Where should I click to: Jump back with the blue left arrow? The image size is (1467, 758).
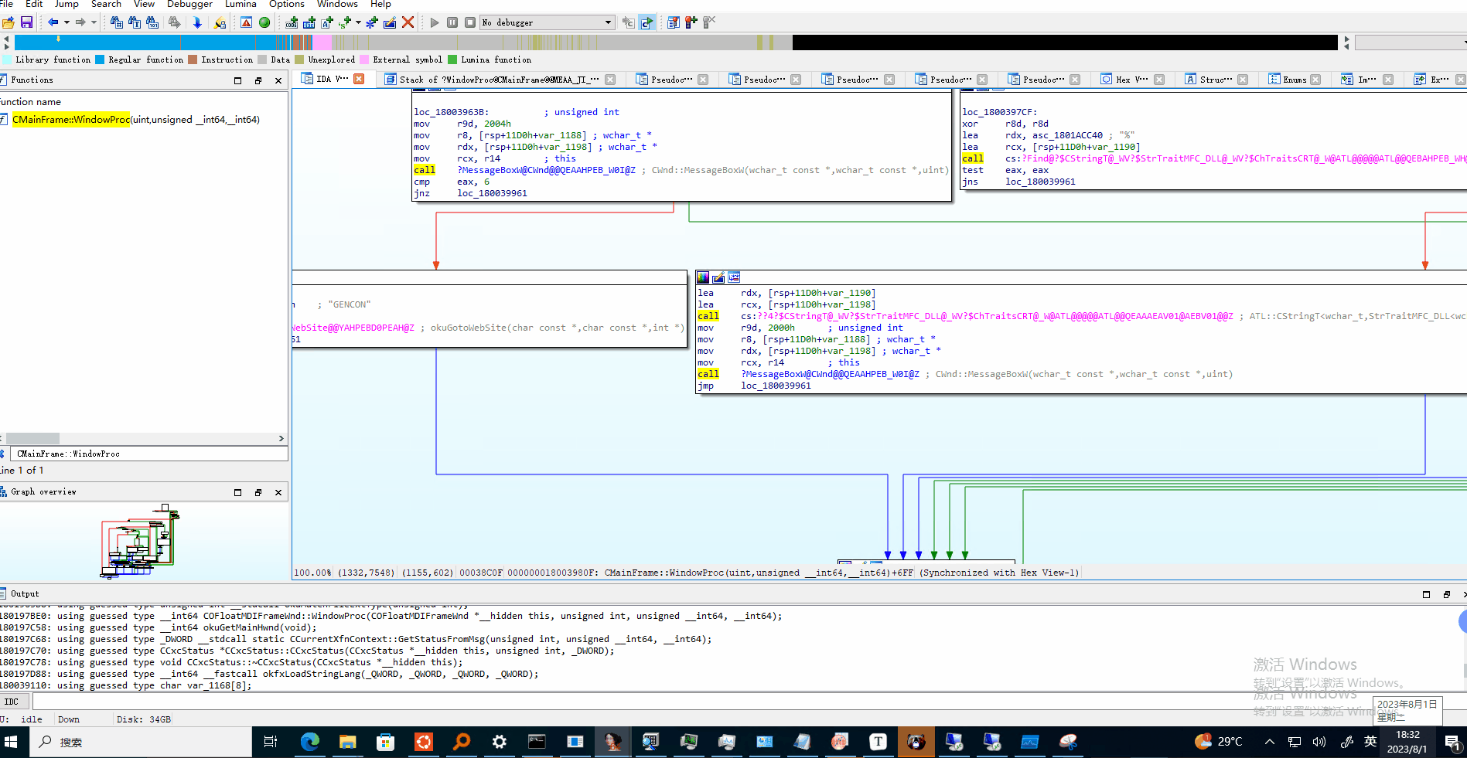(53, 22)
